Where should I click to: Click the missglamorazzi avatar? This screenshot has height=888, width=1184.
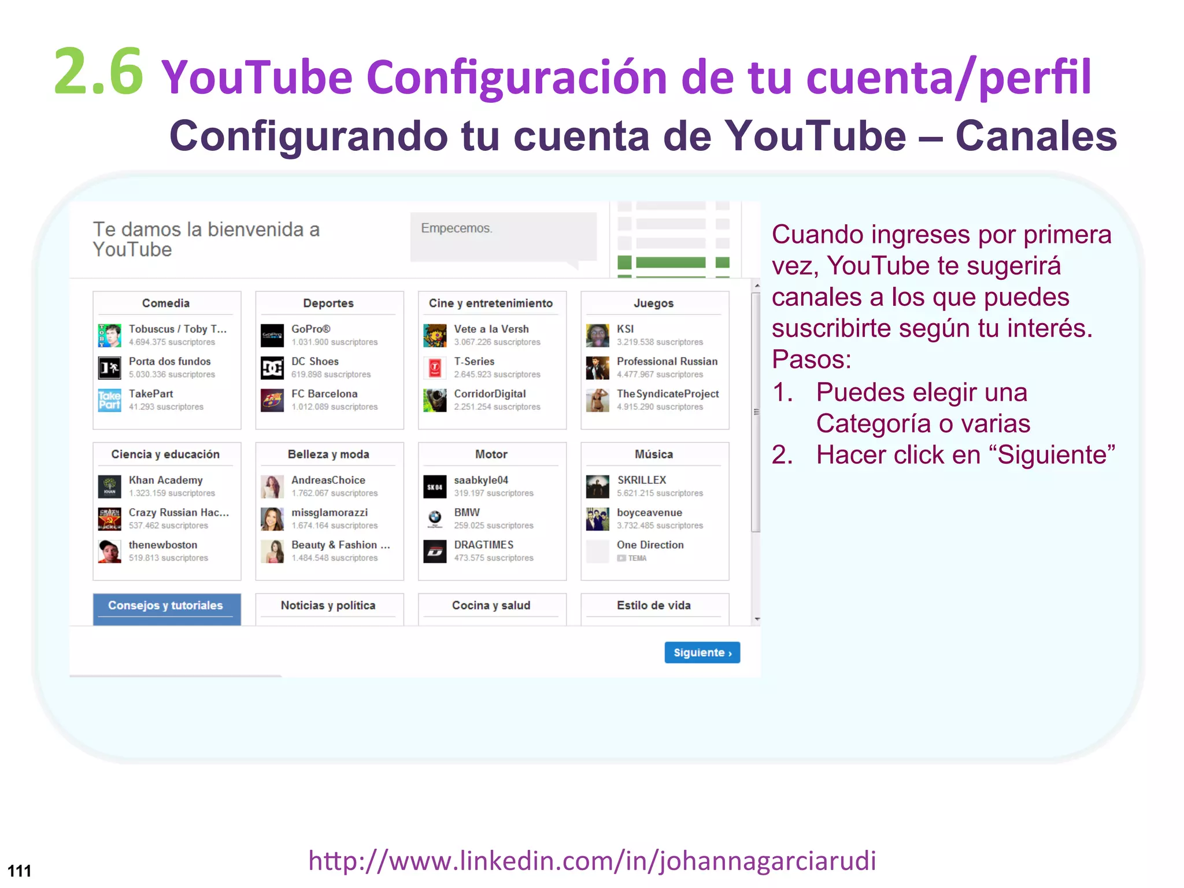pyautogui.click(x=272, y=519)
